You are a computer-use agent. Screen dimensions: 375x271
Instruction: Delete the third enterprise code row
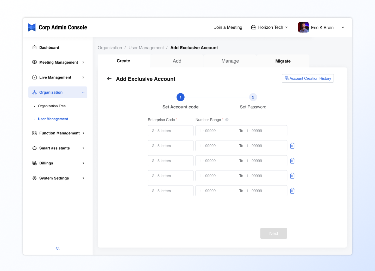292,161
